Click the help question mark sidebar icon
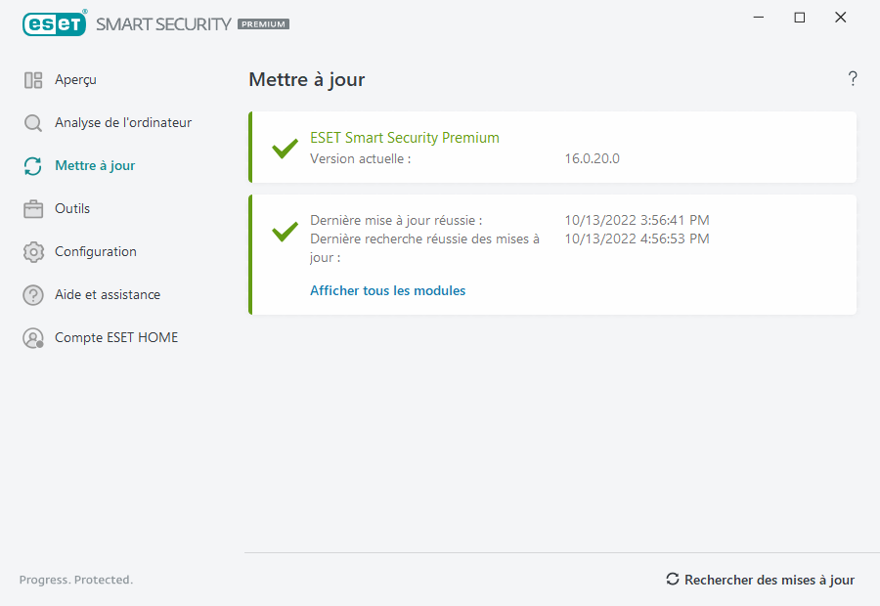Screen dimensions: 880x606 click(x=33, y=295)
